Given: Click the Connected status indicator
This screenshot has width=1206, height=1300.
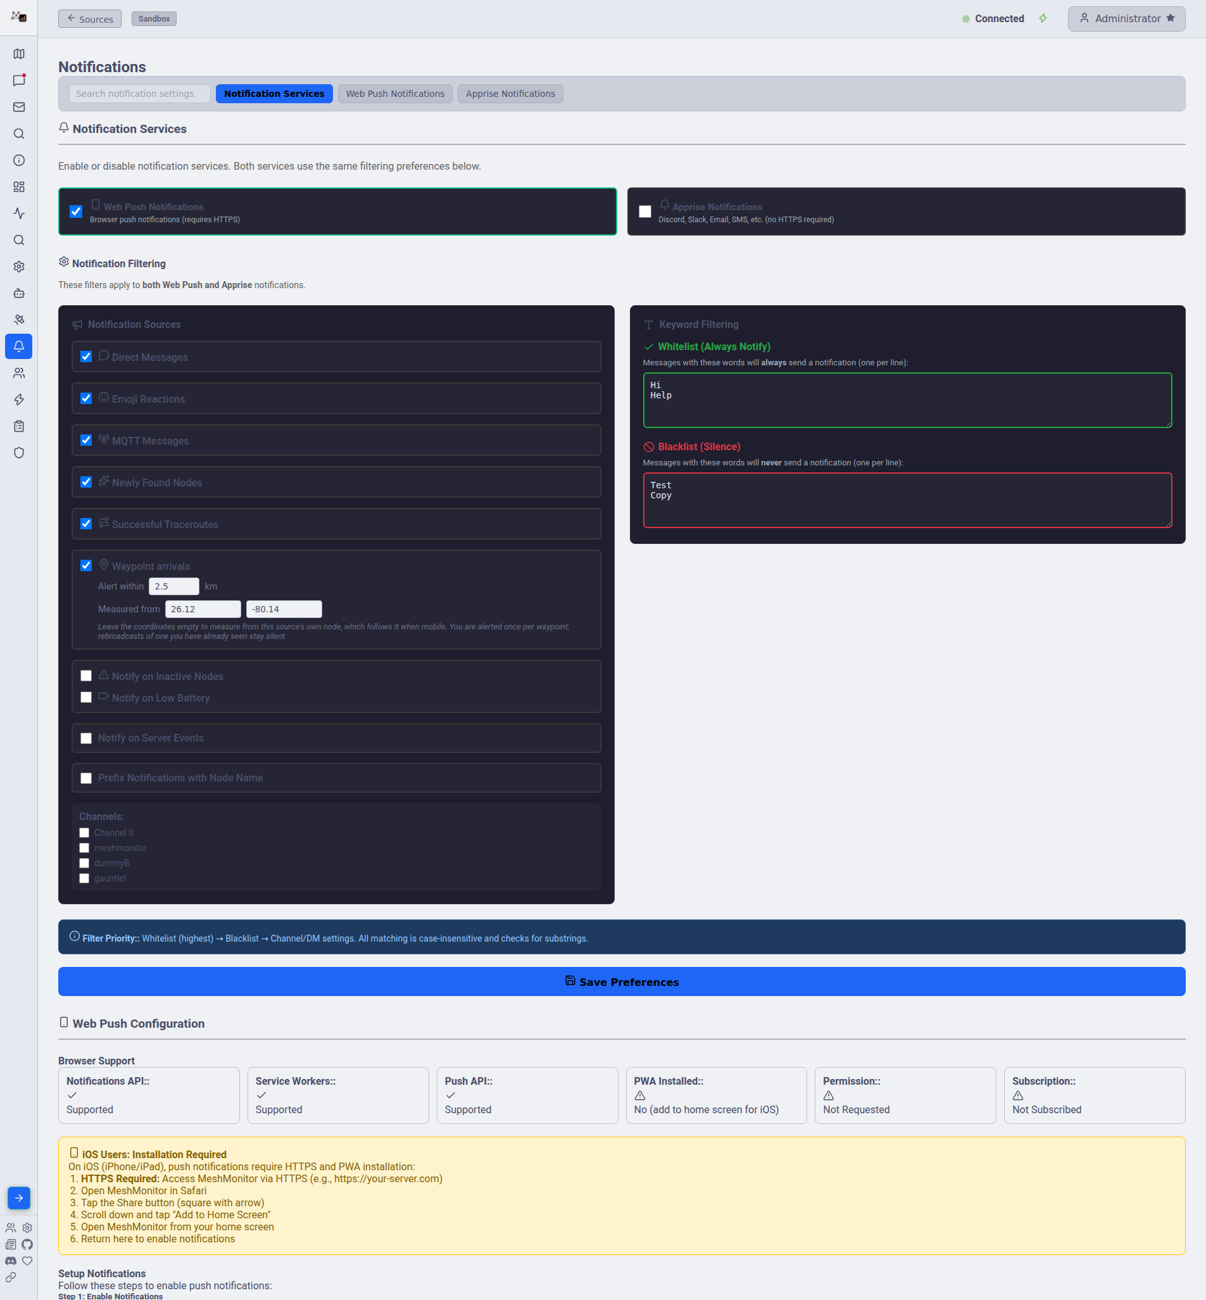Looking at the screenshot, I should point(993,18).
